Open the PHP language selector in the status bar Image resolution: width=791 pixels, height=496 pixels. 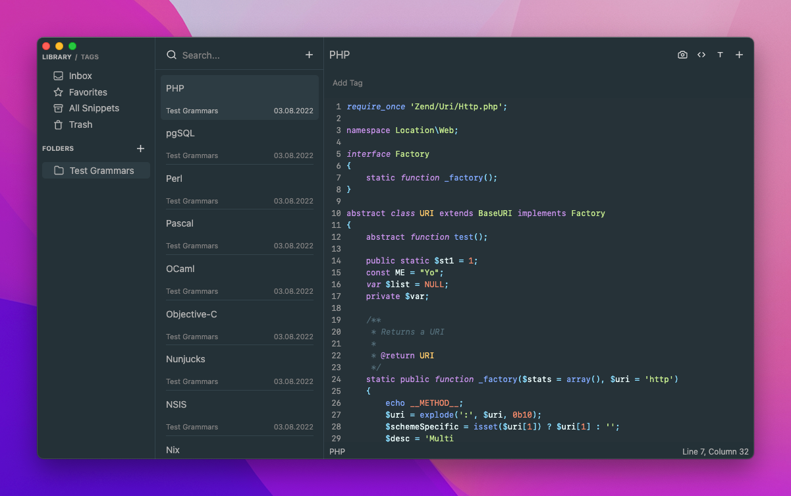pos(337,452)
